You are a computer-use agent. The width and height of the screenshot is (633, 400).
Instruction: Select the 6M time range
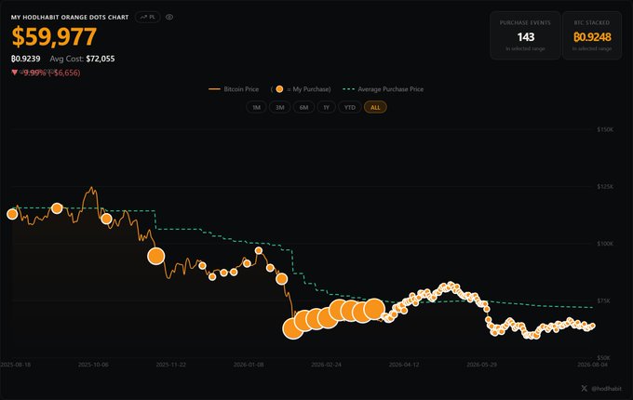point(303,107)
